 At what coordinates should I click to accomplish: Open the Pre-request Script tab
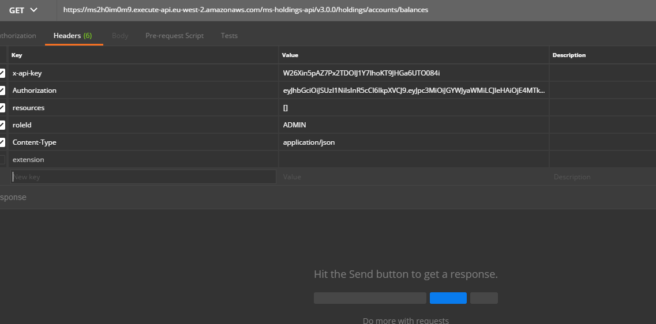[x=174, y=36]
